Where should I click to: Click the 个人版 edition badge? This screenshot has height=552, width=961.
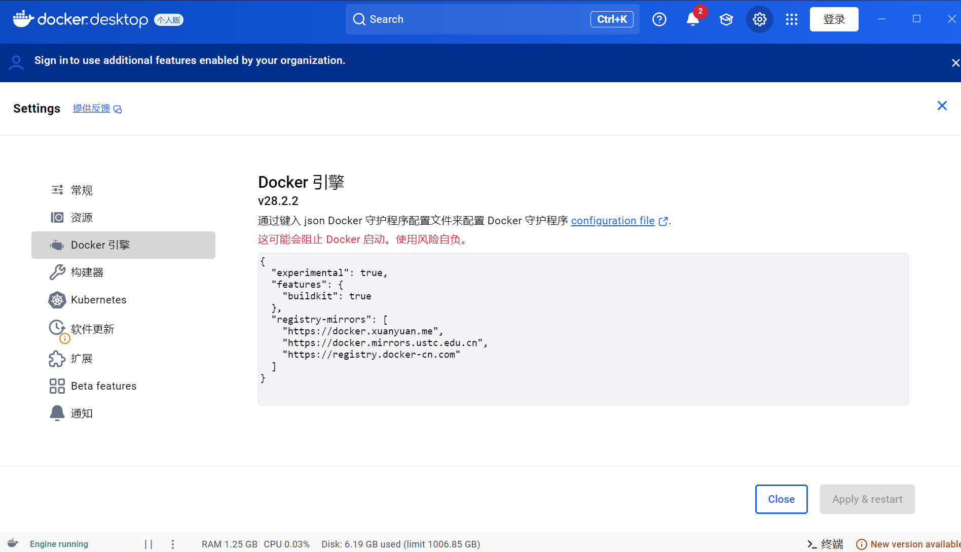169,20
